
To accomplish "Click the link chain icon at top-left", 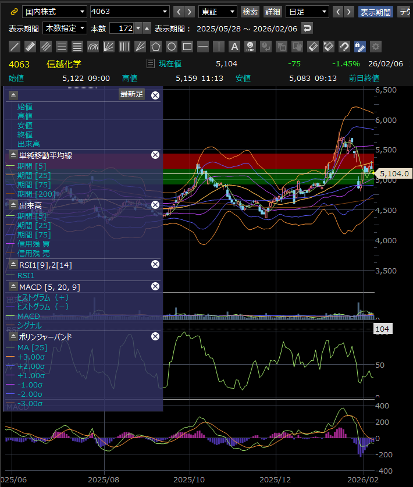I will click(15, 12).
